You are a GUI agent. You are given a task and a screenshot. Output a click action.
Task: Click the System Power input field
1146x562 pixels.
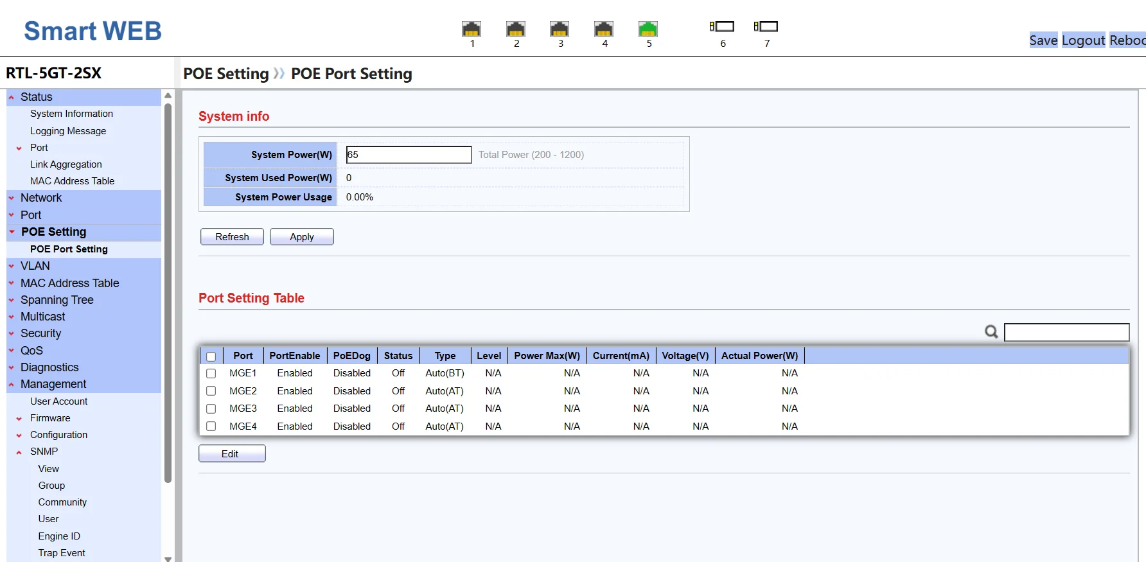click(409, 155)
